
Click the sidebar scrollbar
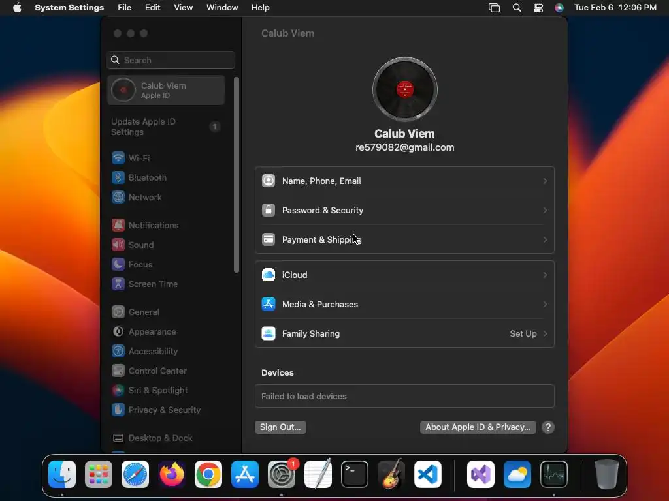point(237,175)
